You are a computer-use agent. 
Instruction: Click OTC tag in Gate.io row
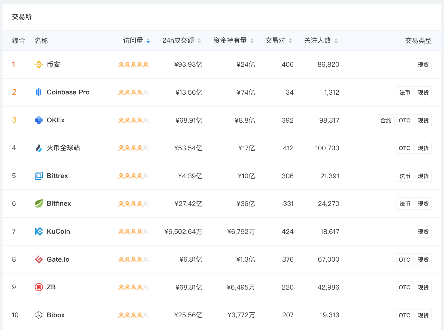coord(405,259)
